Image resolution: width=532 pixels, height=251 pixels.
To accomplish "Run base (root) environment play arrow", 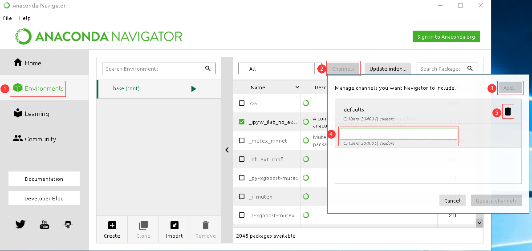I will pos(193,89).
